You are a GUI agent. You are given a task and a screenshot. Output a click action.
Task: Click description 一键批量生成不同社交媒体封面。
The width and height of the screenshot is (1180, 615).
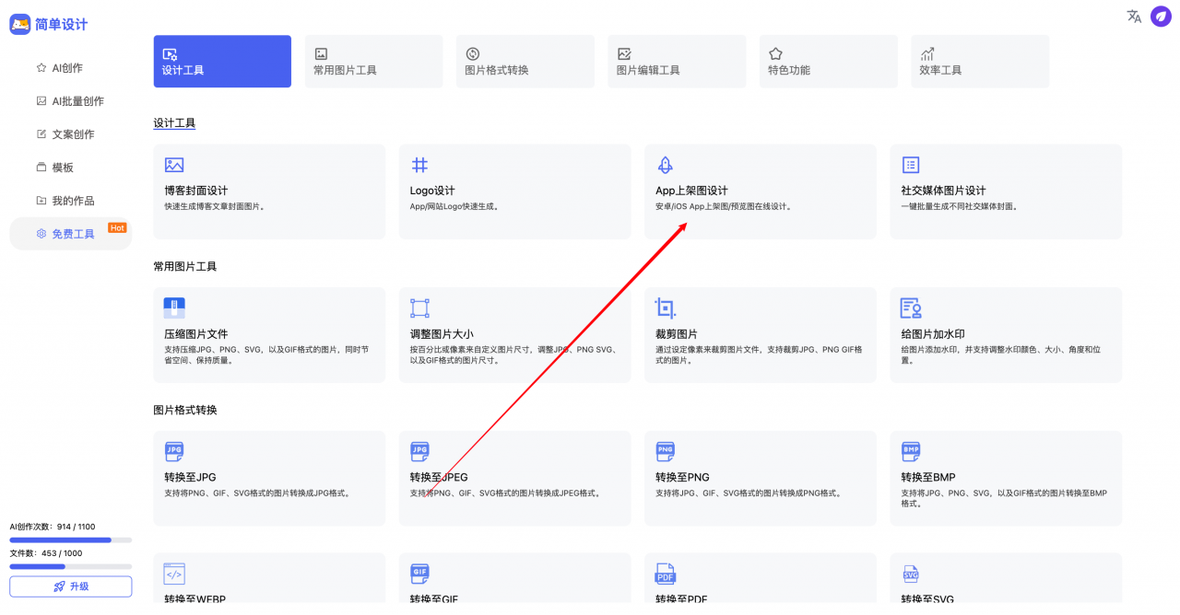(x=960, y=207)
